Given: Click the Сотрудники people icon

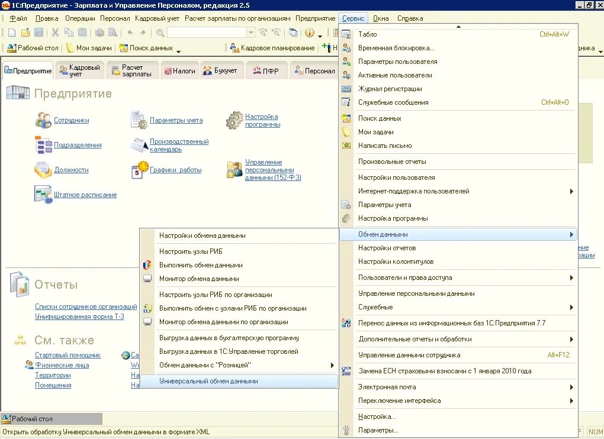Looking at the screenshot, I should click(43, 120).
